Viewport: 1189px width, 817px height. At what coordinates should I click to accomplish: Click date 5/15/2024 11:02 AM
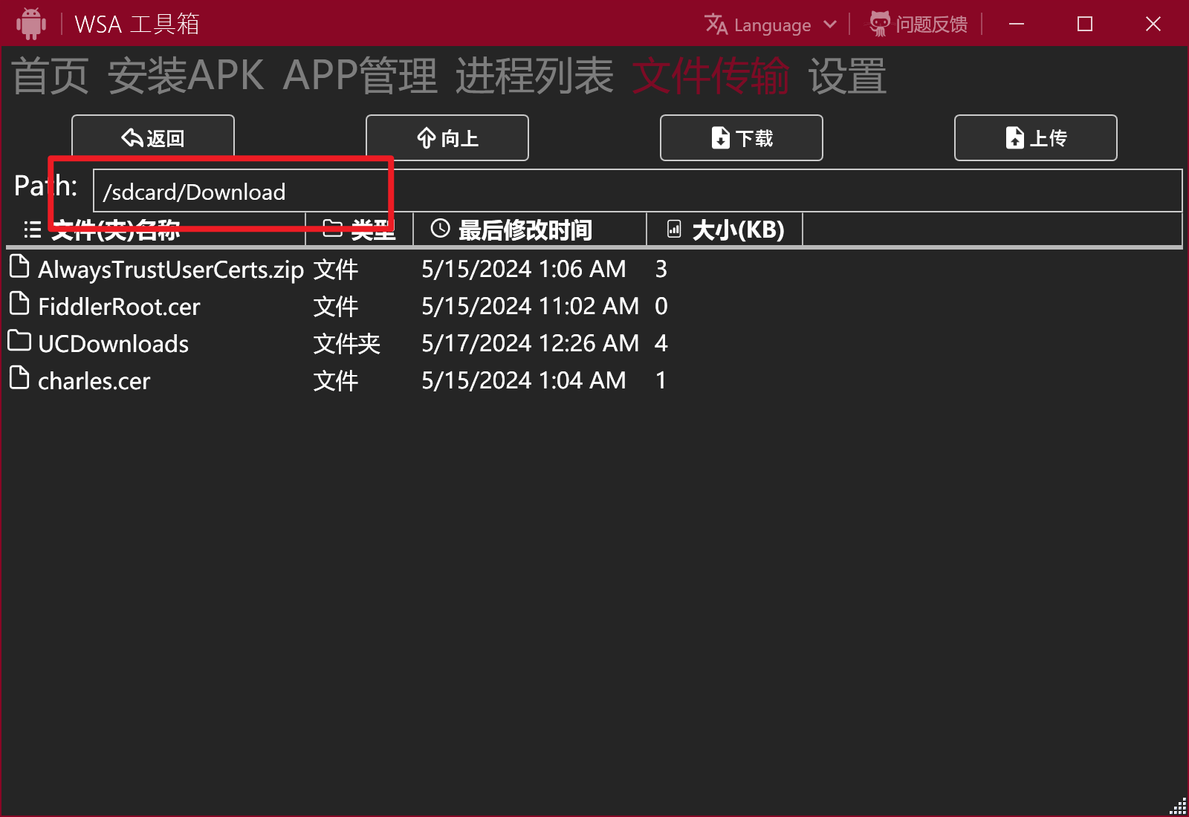tap(530, 306)
